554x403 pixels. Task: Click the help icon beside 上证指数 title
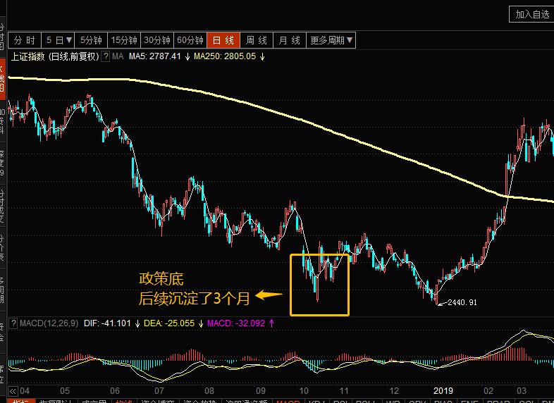click(105, 56)
